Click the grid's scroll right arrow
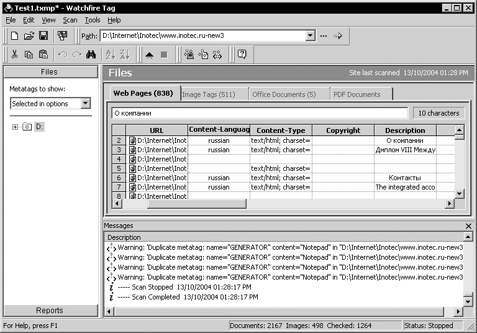Screen dimensions: 477x333 point(449,204)
